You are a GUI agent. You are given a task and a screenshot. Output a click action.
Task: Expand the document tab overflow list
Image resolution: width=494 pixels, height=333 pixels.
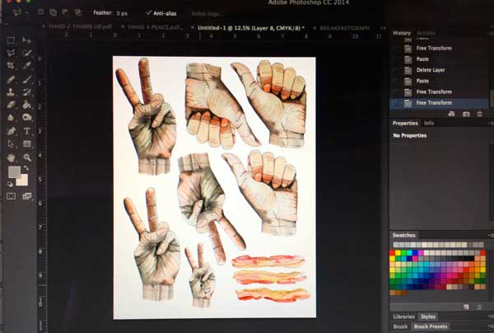[383, 28]
